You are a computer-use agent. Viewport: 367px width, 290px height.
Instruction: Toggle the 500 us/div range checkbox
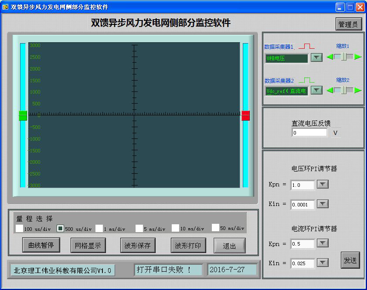tap(61, 228)
